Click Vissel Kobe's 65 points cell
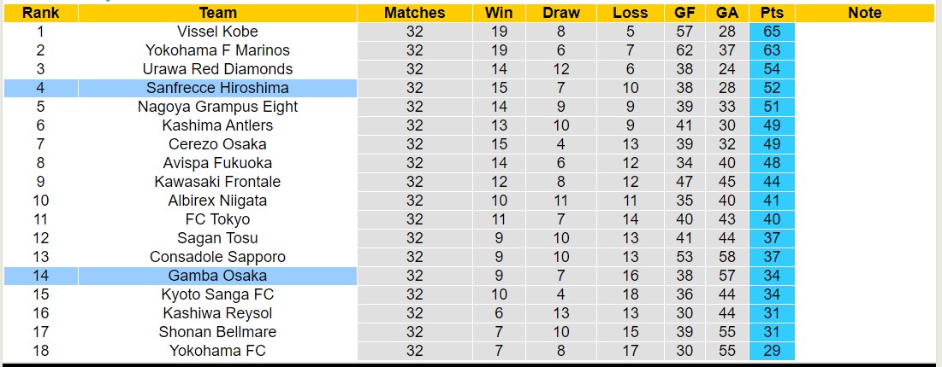 (x=772, y=32)
